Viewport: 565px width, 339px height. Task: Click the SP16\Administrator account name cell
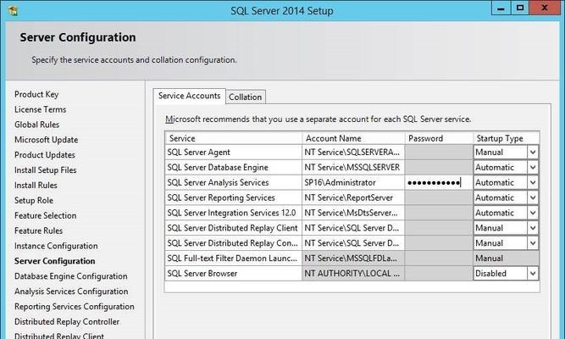tap(353, 182)
